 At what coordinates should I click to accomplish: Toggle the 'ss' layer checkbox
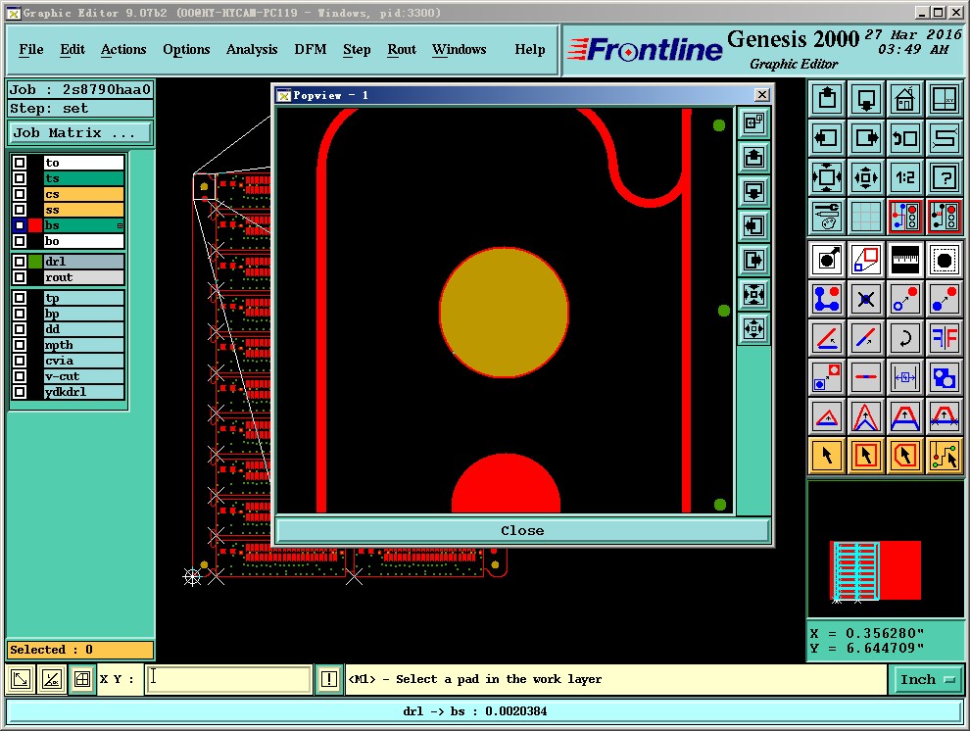[x=20, y=210]
